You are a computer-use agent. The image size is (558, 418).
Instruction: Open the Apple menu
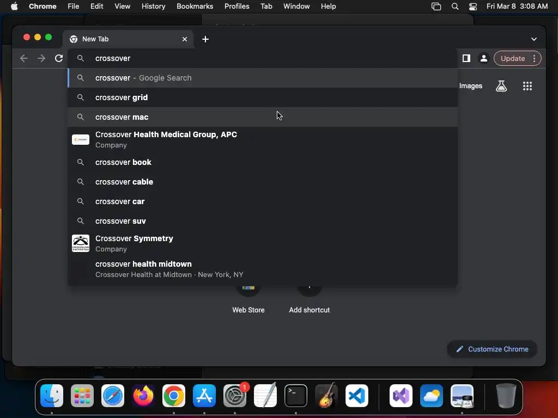(14, 6)
